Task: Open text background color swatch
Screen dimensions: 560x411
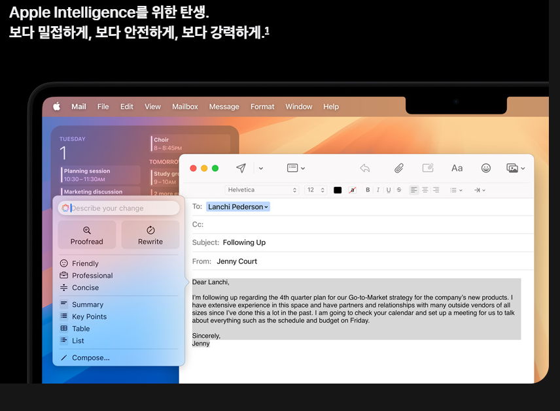Action: (353, 190)
